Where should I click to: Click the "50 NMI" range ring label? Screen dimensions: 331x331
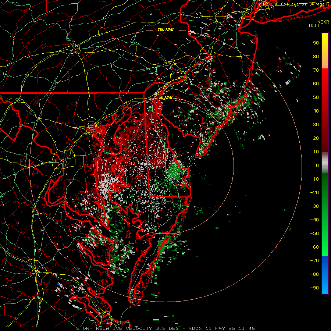coord(165,97)
